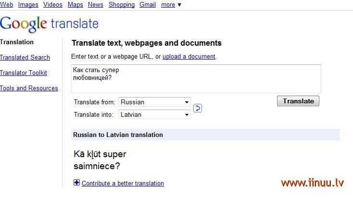Expand the 'more' menu arrow

(x=179, y=5)
